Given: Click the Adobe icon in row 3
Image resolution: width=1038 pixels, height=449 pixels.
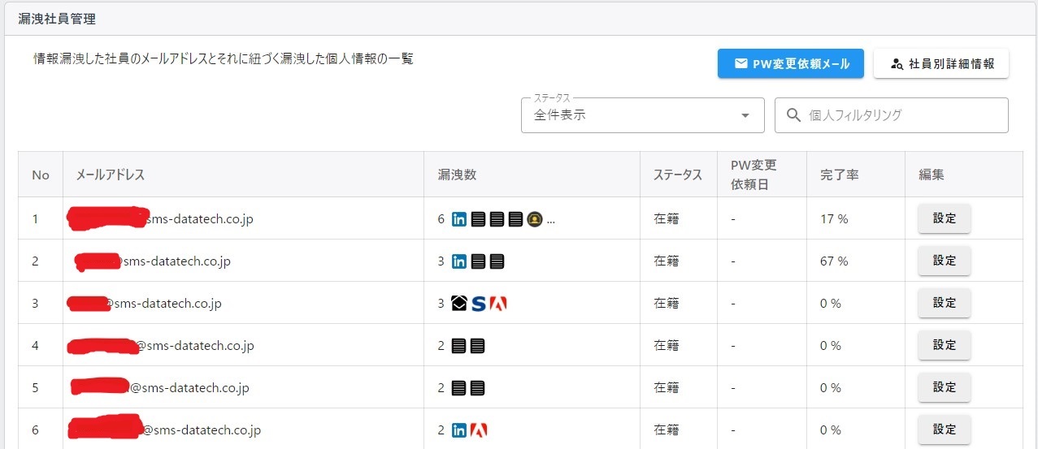Looking at the screenshot, I should point(498,304).
